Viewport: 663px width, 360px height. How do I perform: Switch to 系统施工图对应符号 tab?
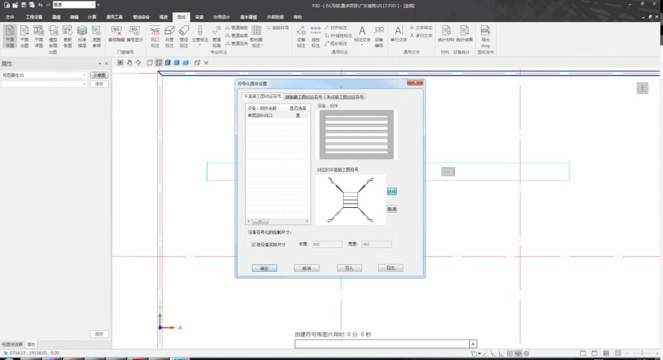point(344,97)
